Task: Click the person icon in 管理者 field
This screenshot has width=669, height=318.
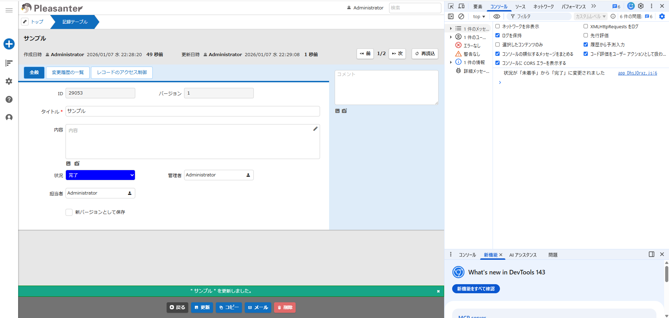Action: click(x=248, y=175)
